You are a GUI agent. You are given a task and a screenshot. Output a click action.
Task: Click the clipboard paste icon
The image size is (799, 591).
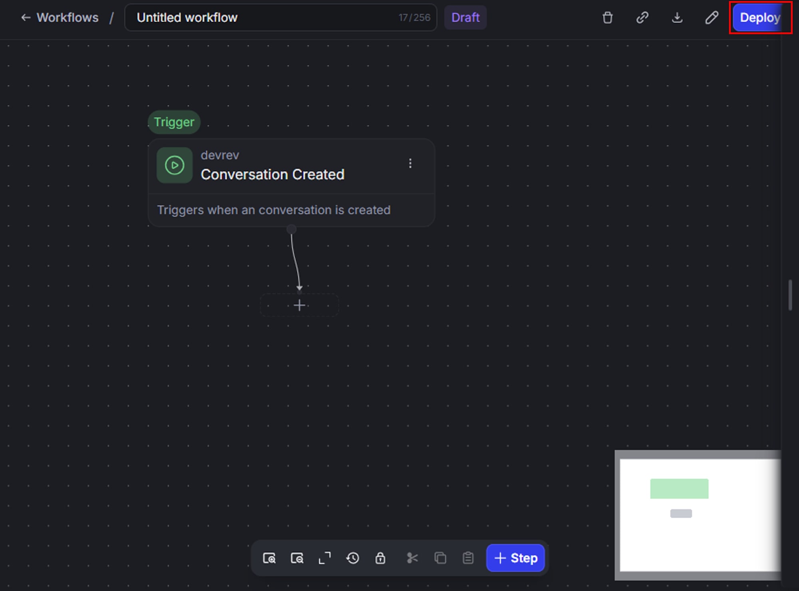(468, 558)
